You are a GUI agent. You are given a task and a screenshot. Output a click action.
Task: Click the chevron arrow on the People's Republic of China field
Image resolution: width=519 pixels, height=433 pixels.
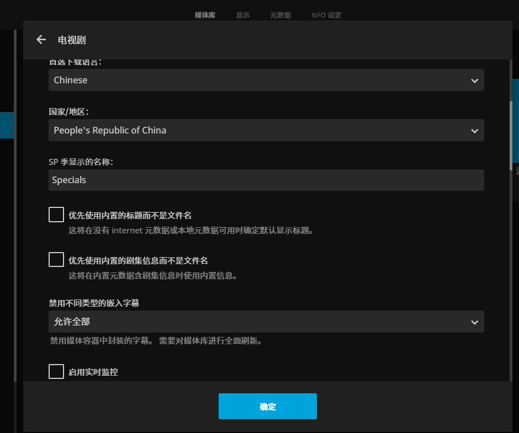pos(474,131)
